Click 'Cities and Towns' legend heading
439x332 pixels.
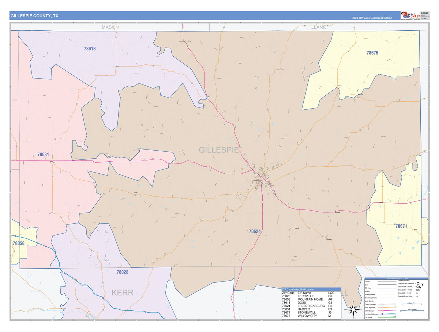click(404, 280)
